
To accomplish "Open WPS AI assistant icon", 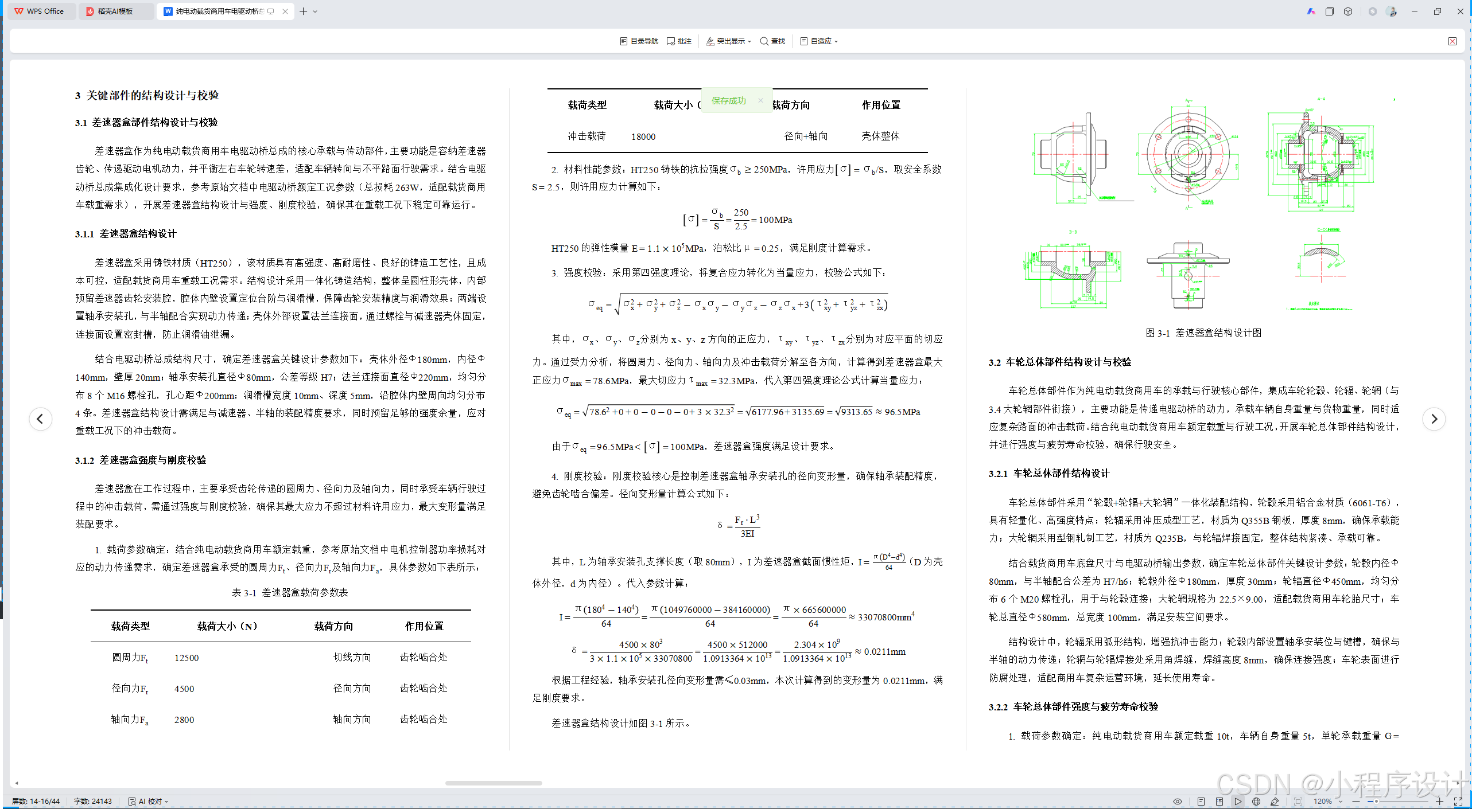I will click(x=1311, y=11).
